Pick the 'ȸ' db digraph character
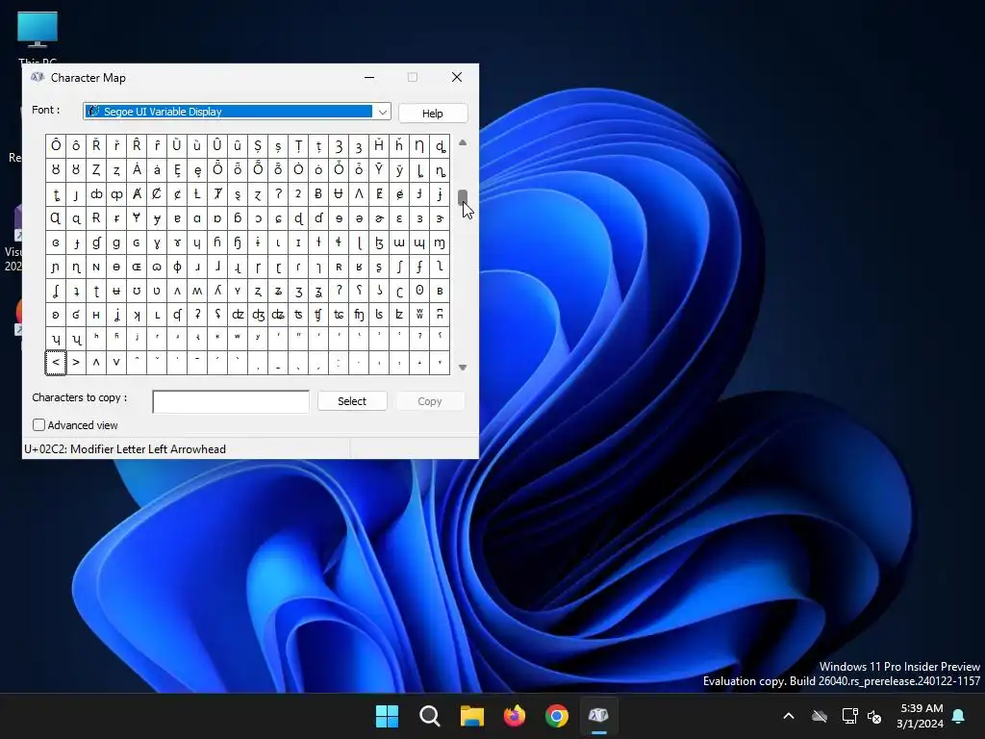 click(x=96, y=194)
